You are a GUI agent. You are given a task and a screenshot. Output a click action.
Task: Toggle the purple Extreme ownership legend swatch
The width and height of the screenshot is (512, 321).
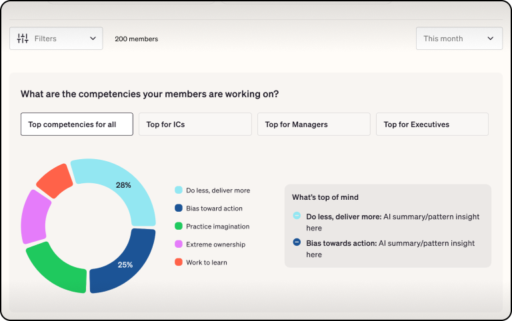(178, 244)
